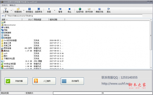Sort by 修改日期 column header
This screenshot has height=95, width=153.
coord(57,20)
